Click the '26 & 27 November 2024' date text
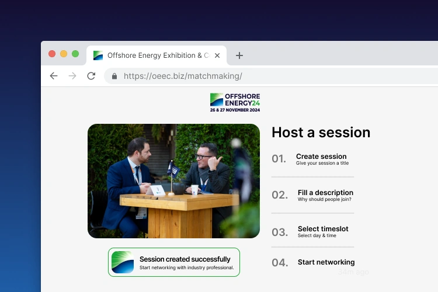This screenshot has width=438, height=292. point(235,110)
